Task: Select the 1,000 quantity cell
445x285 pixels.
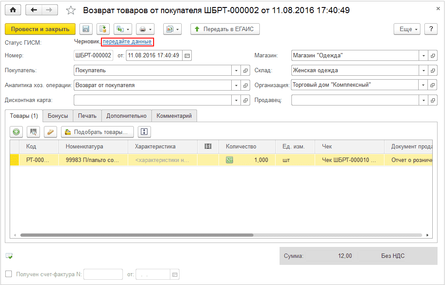Action: tap(247, 160)
